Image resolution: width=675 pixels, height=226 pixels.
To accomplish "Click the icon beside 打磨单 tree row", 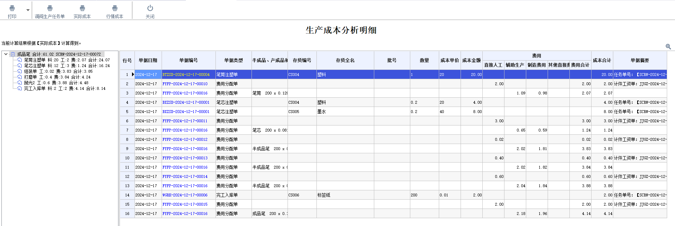I will [20, 77].
